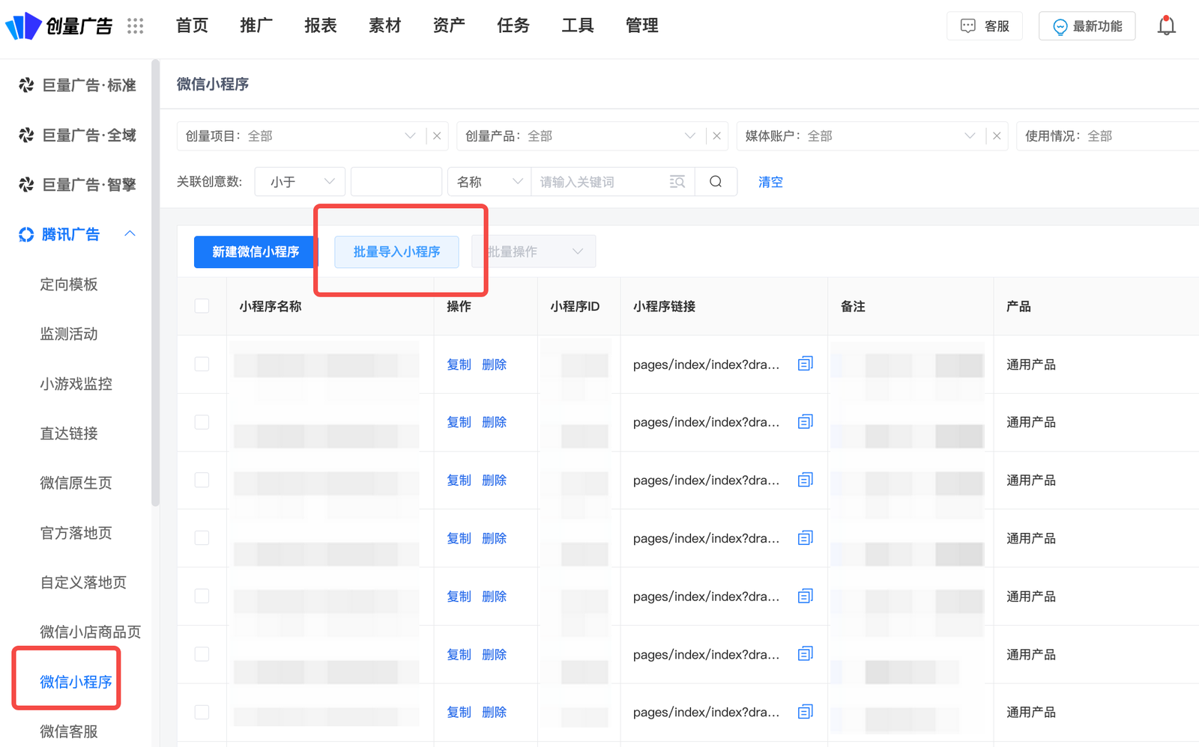Click 删除 in the first row
The height and width of the screenshot is (747, 1199).
click(494, 365)
